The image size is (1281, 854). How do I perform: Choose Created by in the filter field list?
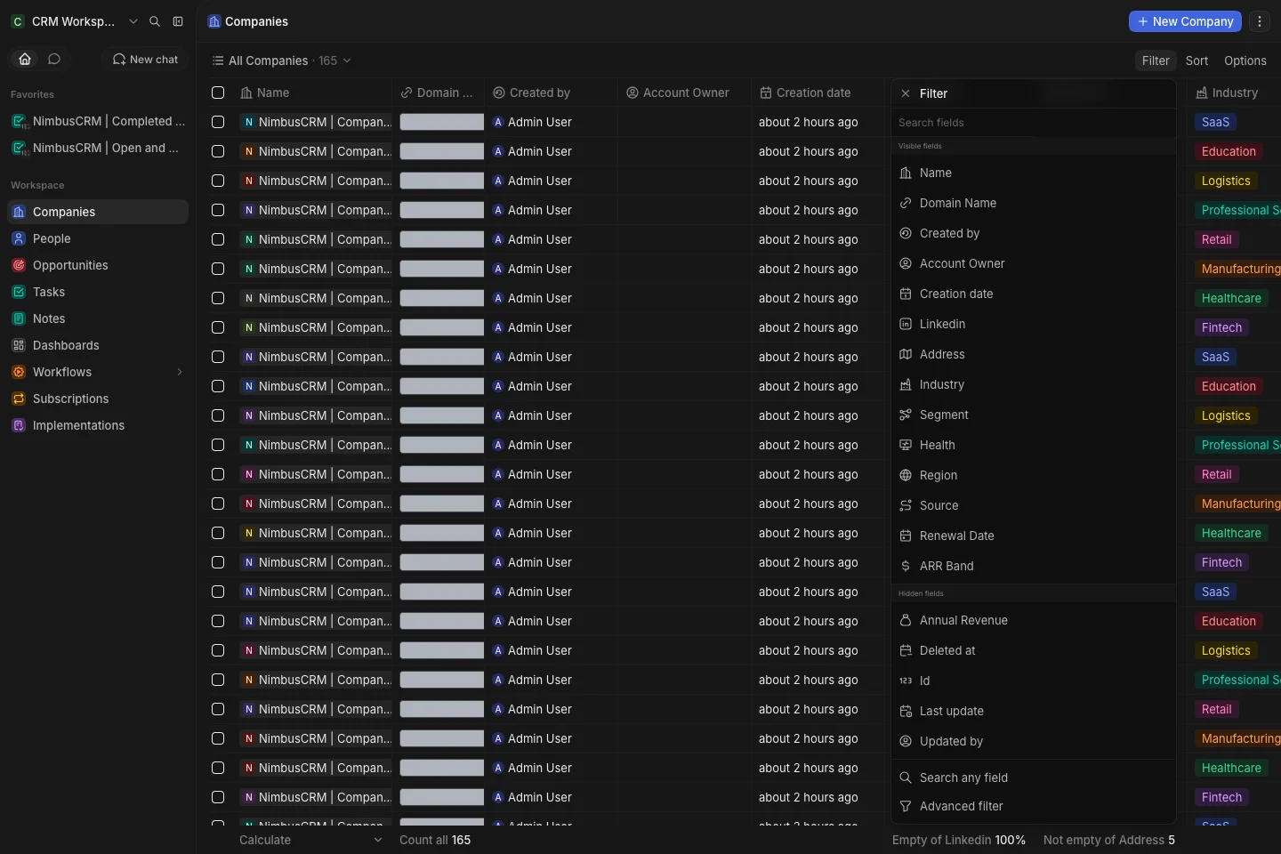pyautogui.click(x=1034, y=233)
